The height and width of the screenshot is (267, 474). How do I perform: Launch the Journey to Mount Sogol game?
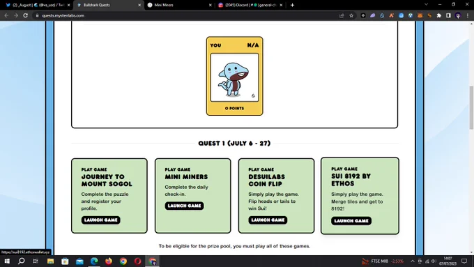(100, 220)
